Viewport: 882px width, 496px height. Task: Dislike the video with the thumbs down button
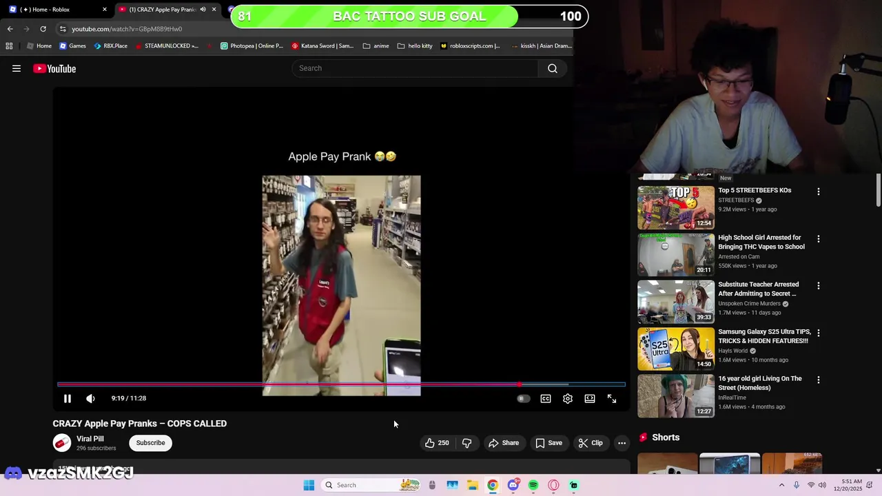(x=466, y=443)
